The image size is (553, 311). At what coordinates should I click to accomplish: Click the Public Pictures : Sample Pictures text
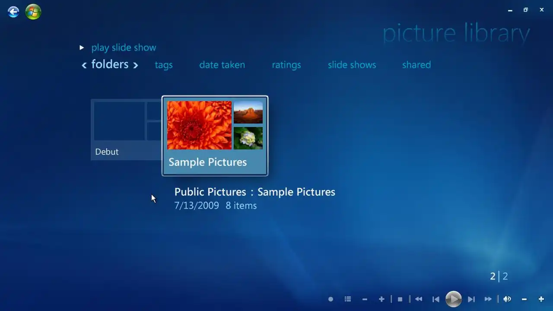[x=255, y=192]
